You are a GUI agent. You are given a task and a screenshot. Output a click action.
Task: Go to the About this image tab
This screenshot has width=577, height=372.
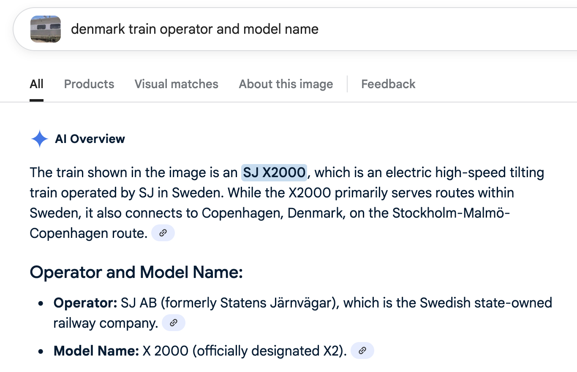tap(286, 84)
